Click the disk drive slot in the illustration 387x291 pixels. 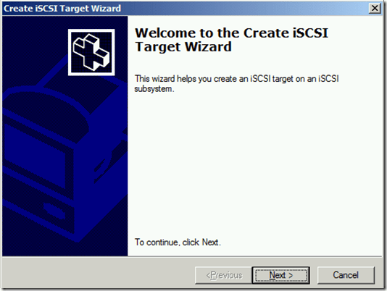54,211
